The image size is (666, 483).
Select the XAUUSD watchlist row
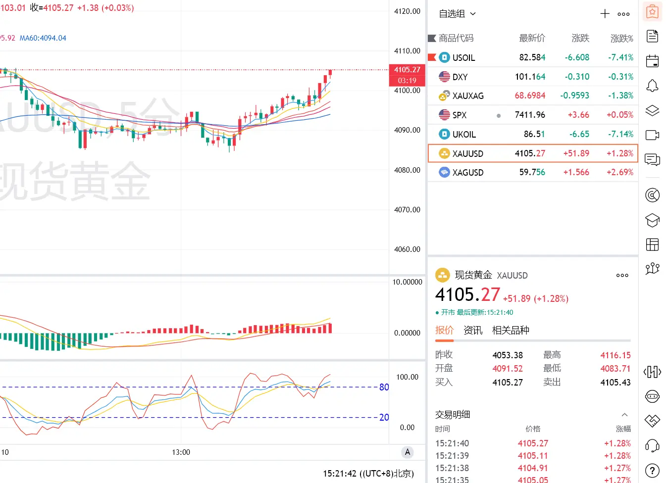click(533, 153)
